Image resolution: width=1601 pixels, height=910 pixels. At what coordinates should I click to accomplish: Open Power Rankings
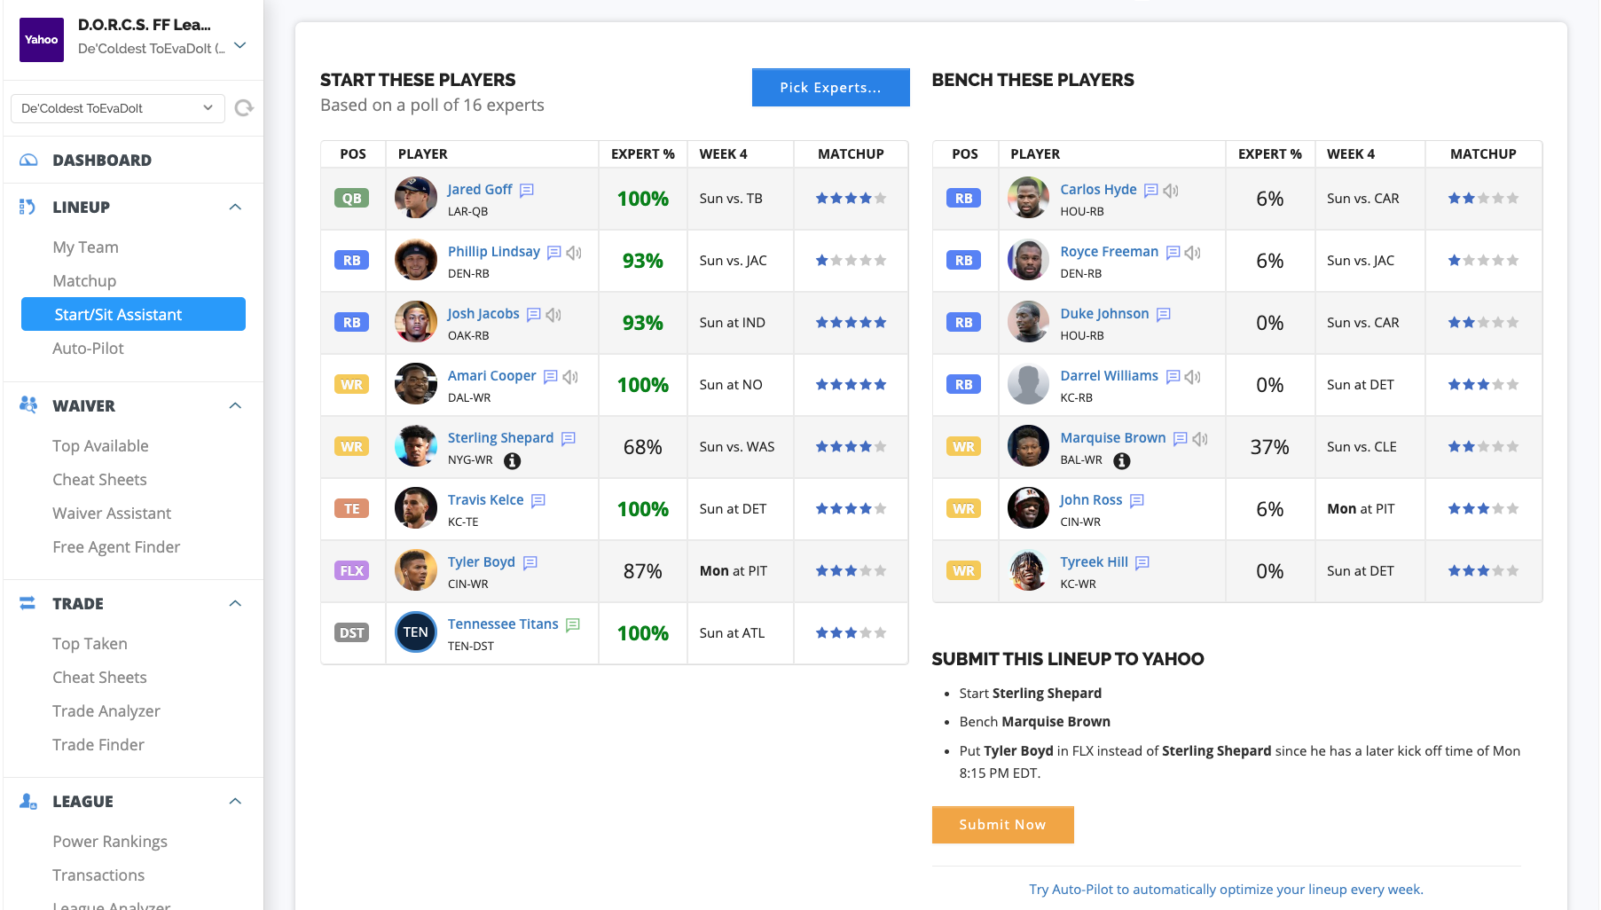110,842
